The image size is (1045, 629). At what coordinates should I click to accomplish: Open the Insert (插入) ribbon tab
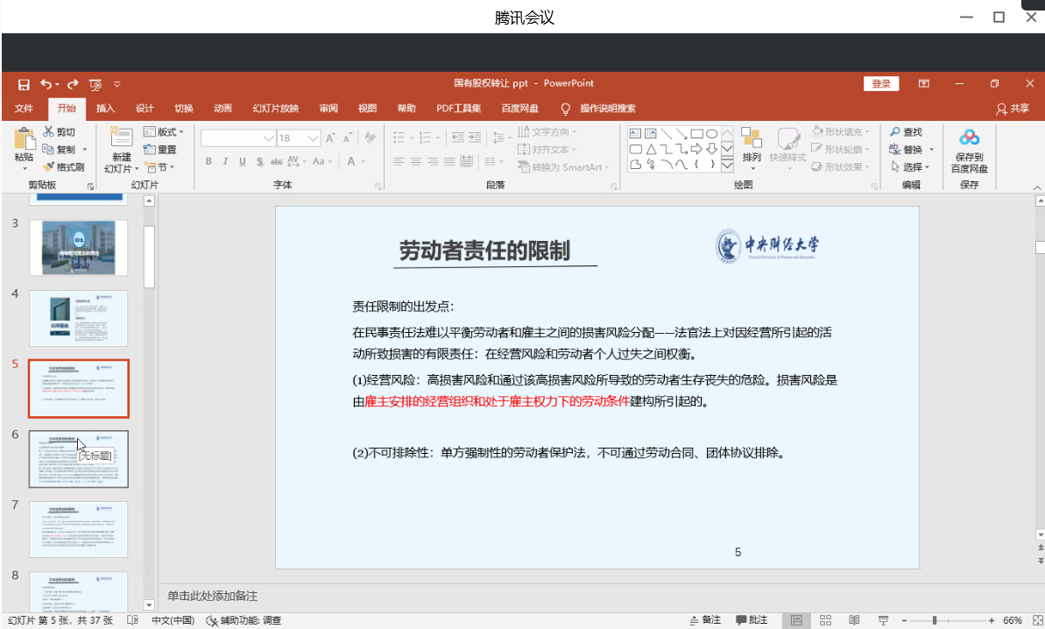106,109
